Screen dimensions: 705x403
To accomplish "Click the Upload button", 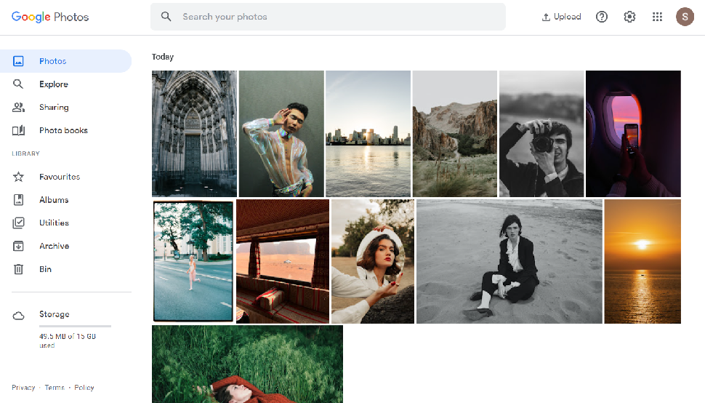I will (x=561, y=17).
